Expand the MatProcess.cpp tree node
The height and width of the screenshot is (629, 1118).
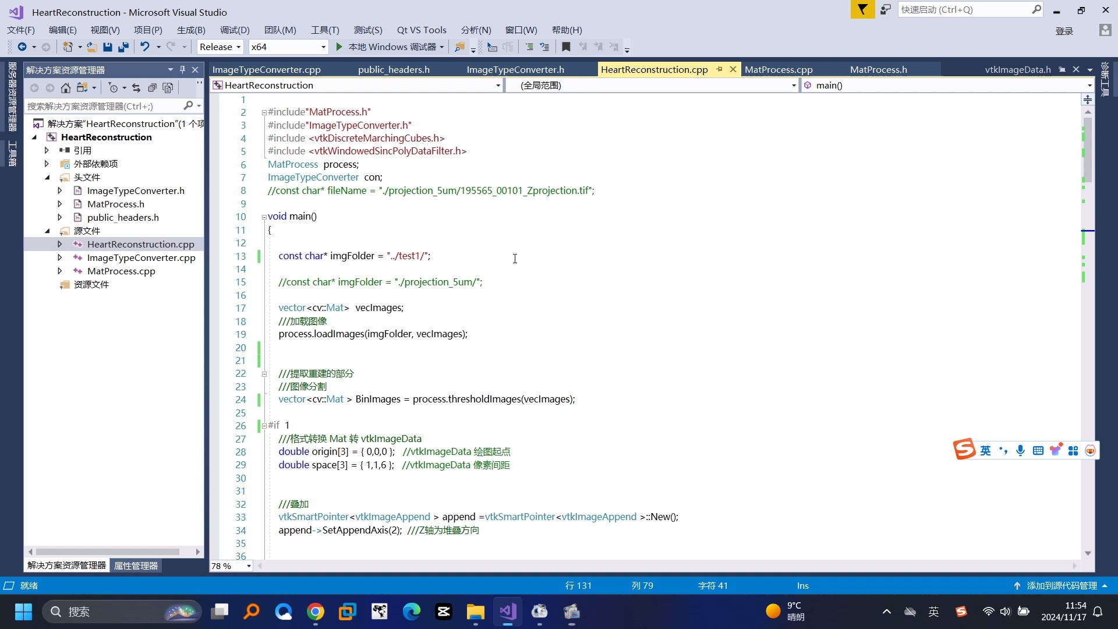(59, 271)
